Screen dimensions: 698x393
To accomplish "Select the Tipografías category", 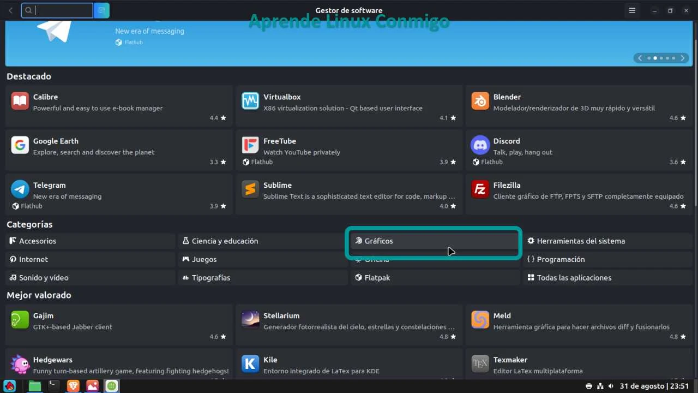I will pos(263,278).
